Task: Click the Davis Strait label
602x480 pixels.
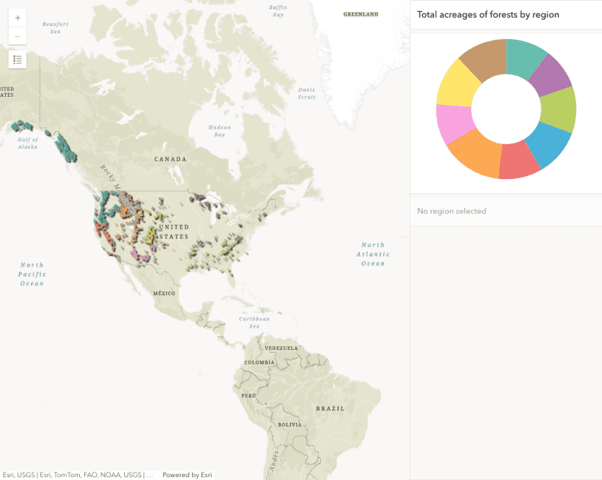Action: coord(307,93)
